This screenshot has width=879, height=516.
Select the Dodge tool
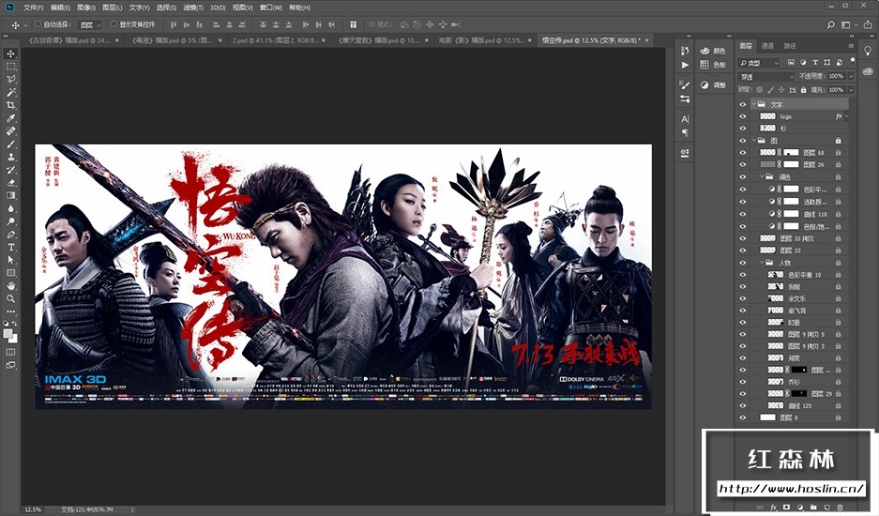(10, 221)
